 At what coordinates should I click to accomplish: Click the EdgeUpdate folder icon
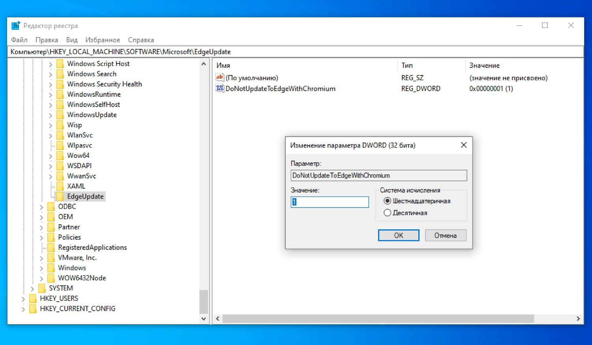pos(60,196)
